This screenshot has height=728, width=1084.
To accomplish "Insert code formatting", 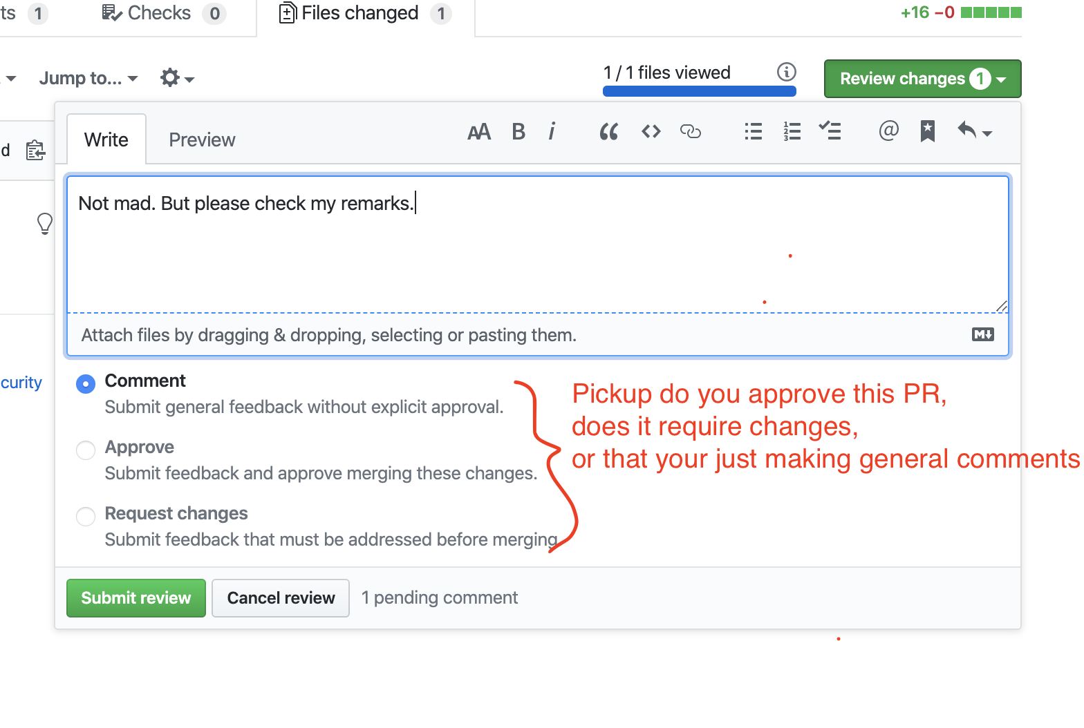I will [x=651, y=131].
